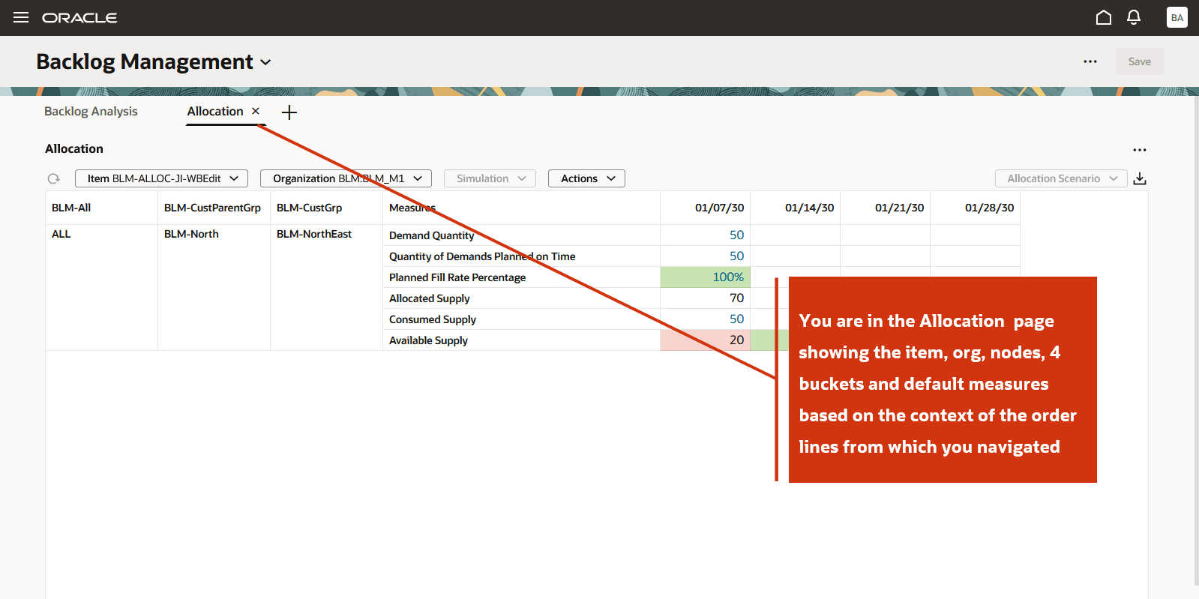Expand the Backlog Management title dropdown
The height and width of the screenshot is (599, 1199).
tap(265, 62)
